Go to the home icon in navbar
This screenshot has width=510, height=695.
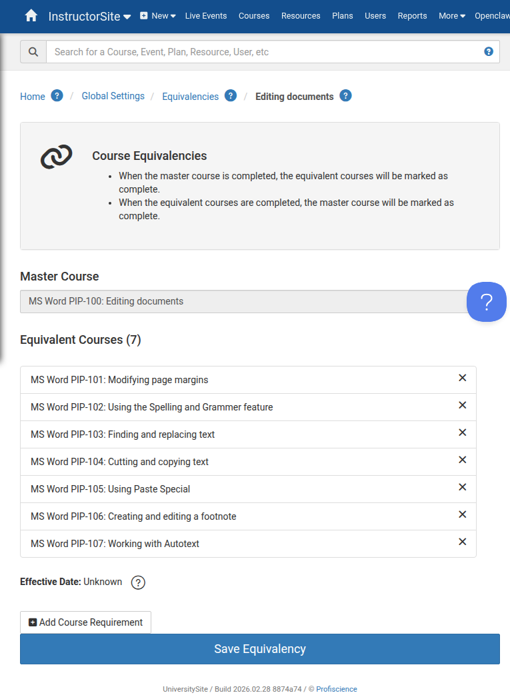31,16
